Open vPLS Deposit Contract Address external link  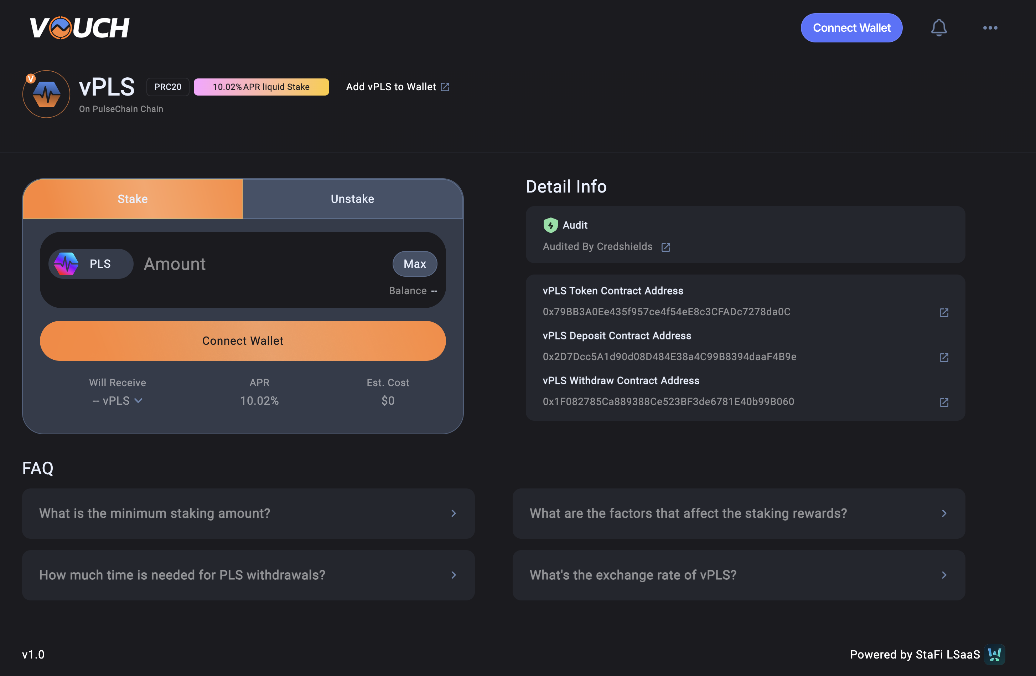944,357
